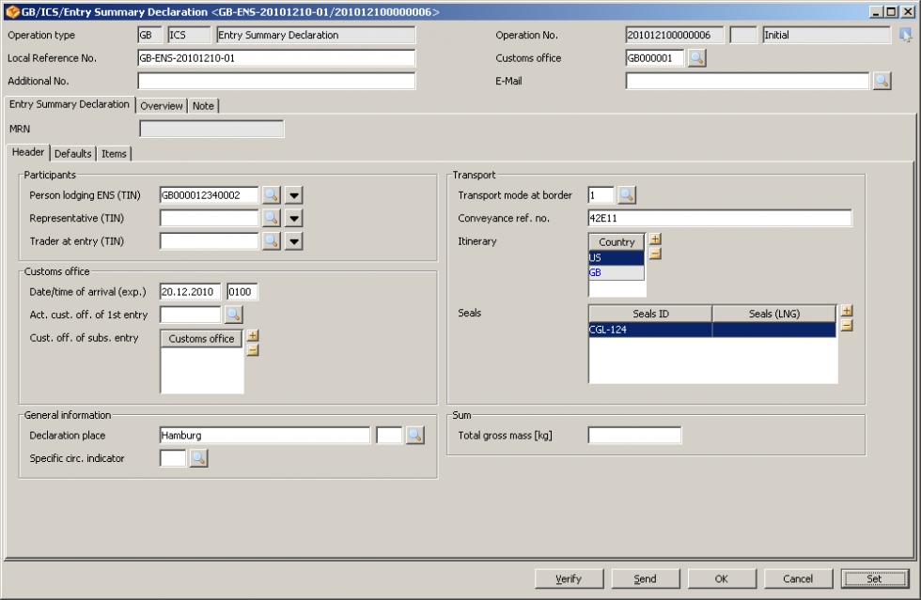
Task: Open lookup for Representative (TIN)
Action: (x=271, y=218)
